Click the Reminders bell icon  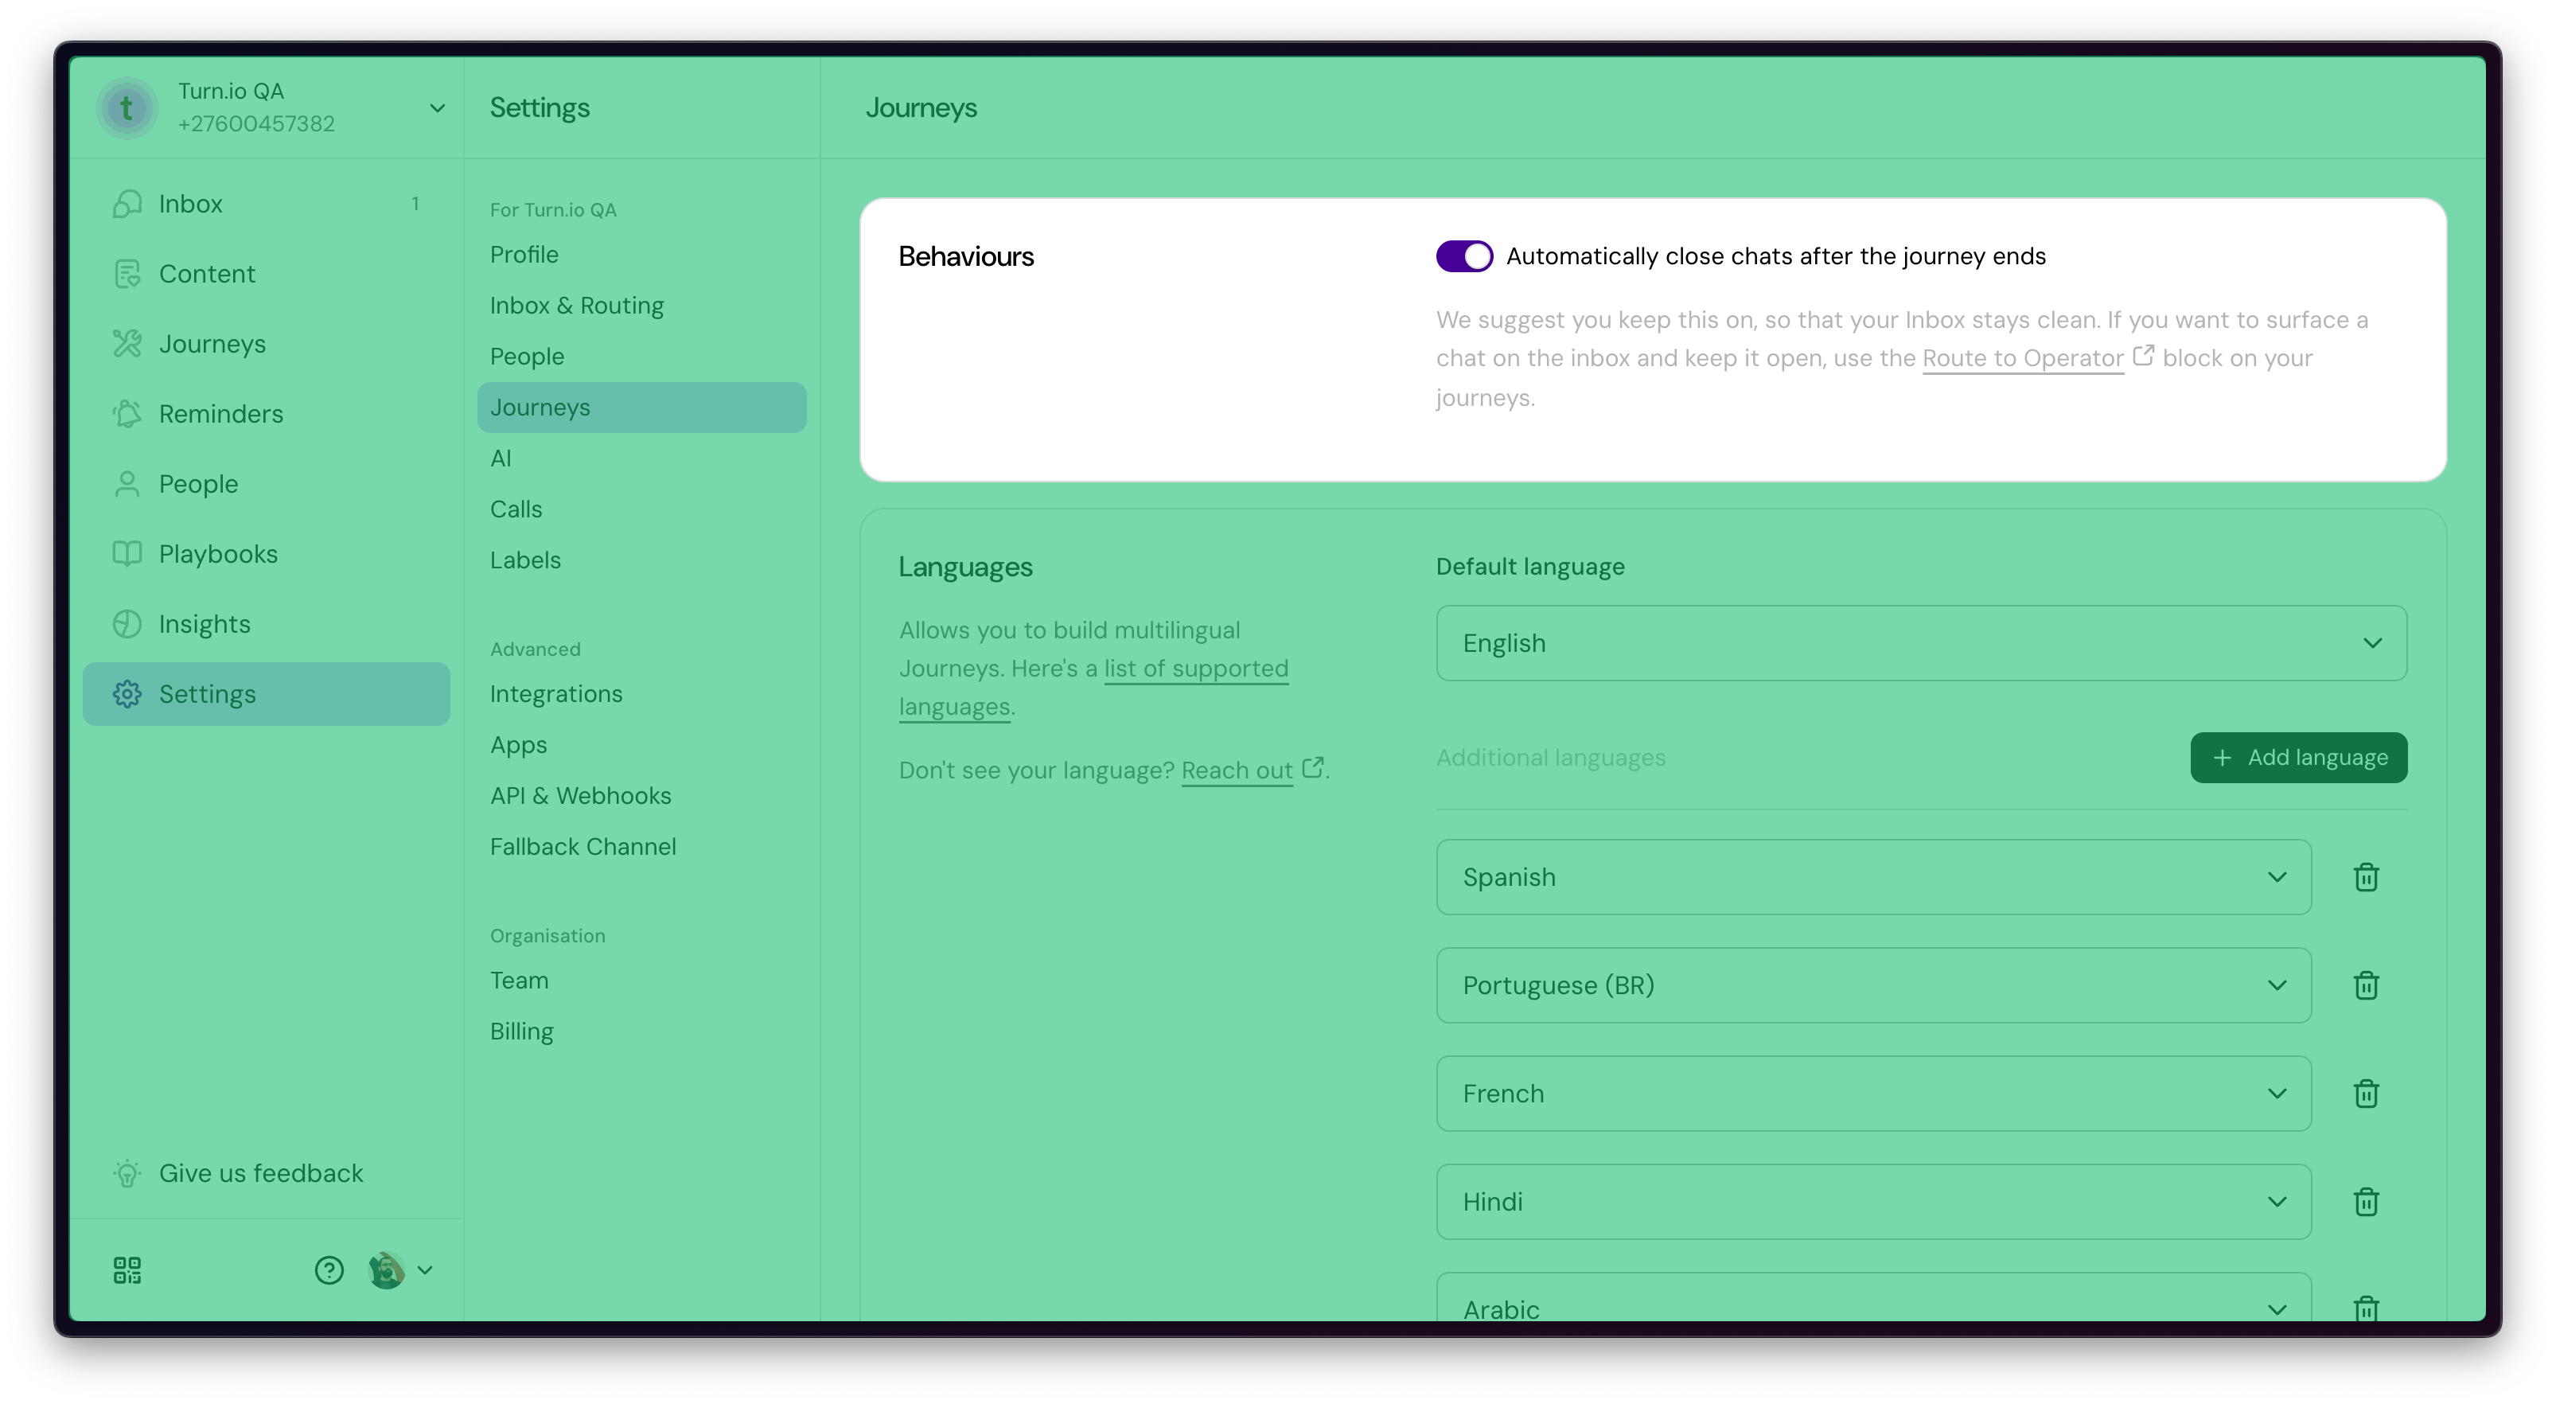coord(127,414)
